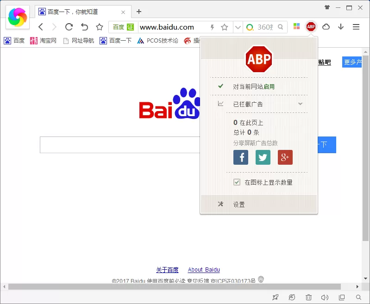Click the cloud sync icon
This screenshot has width=370, height=304.
[326, 27]
